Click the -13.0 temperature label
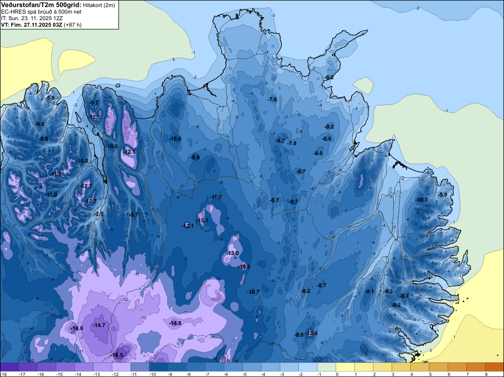The height and width of the screenshot is (377, 504). 232,253
